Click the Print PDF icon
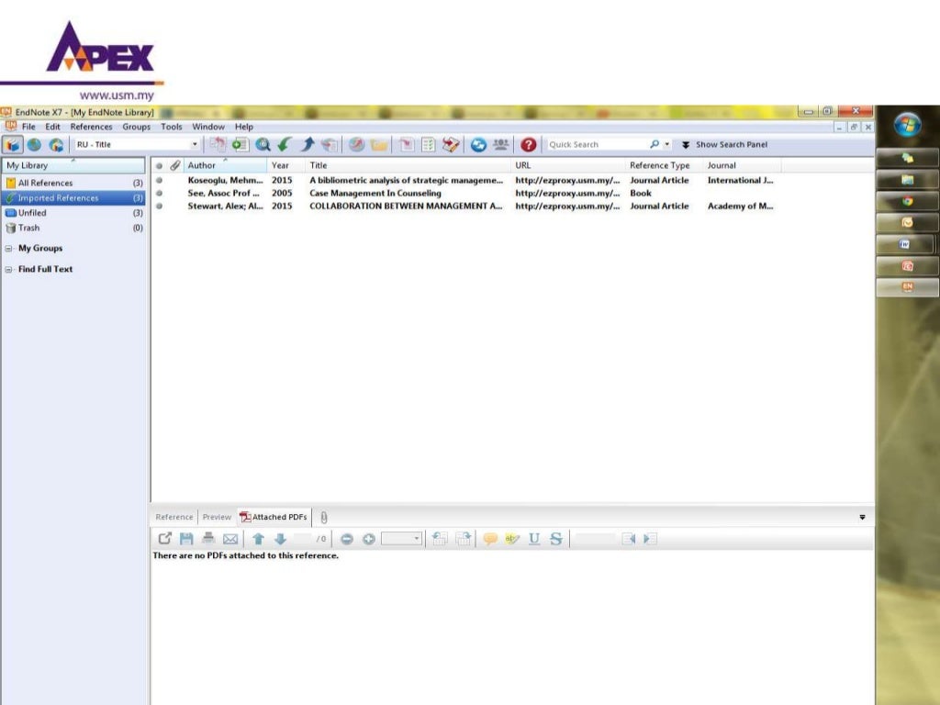940x705 pixels. 208,538
